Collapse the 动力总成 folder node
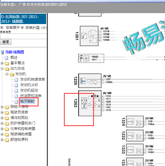 tap(2, 69)
